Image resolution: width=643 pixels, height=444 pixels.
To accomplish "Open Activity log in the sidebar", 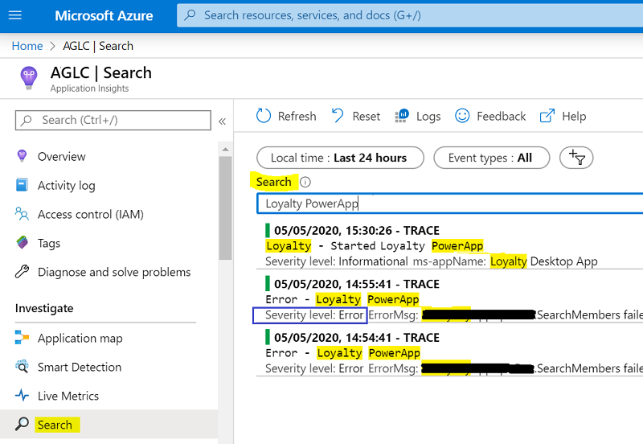I will pos(67,186).
